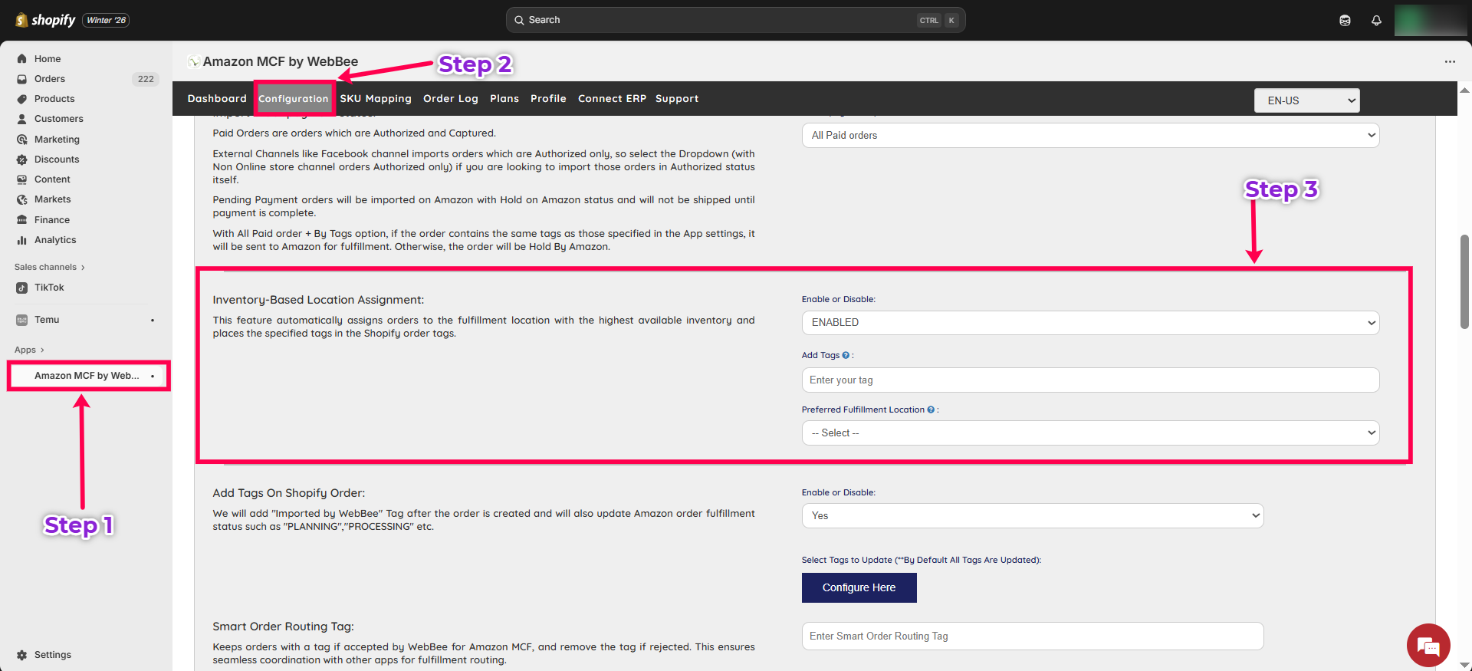Image resolution: width=1472 pixels, height=671 pixels.
Task: Click the Preferred Fulfillment Location help icon
Action: pyautogui.click(x=931, y=410)
